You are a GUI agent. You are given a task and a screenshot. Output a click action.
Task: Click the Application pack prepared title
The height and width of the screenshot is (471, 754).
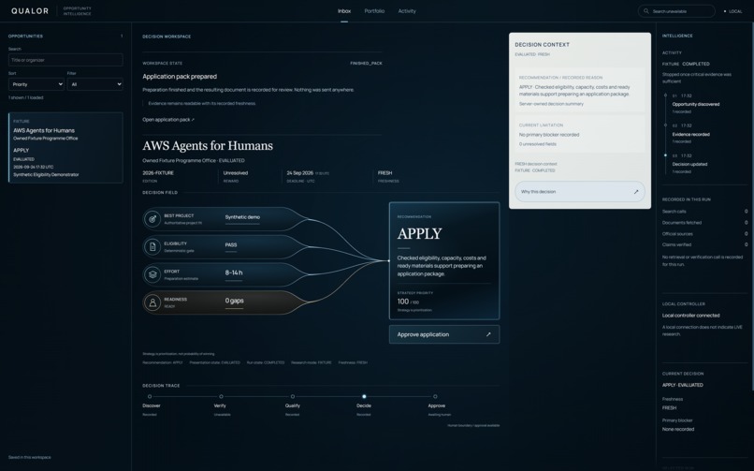(x=180, y=77)
